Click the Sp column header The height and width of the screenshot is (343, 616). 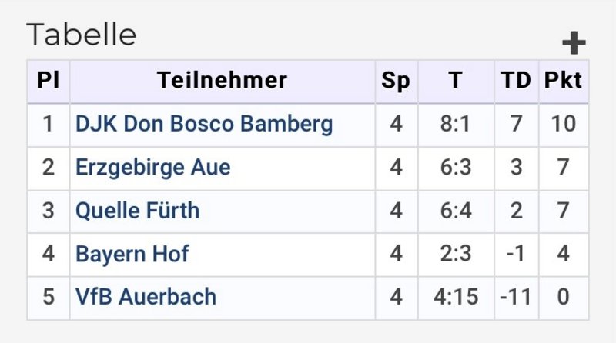coord(397,81)
